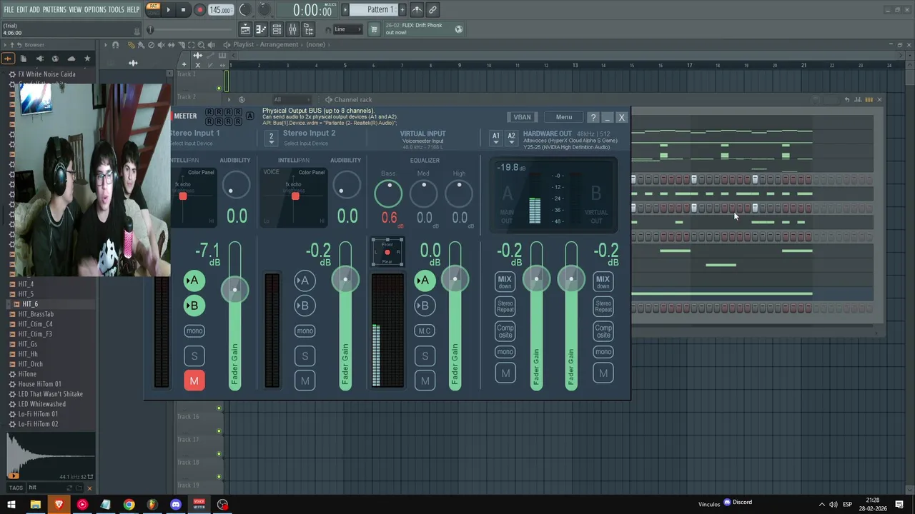
Task: Open Discord from taskbar
Action: coord(176,505)
